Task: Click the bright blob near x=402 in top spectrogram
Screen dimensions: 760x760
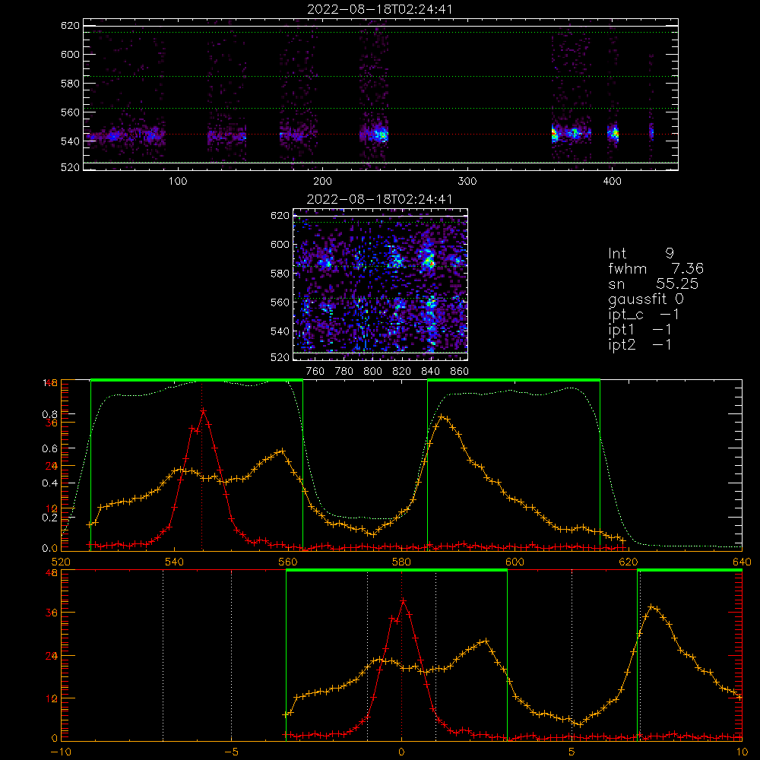Action: [x=614, y=133]
